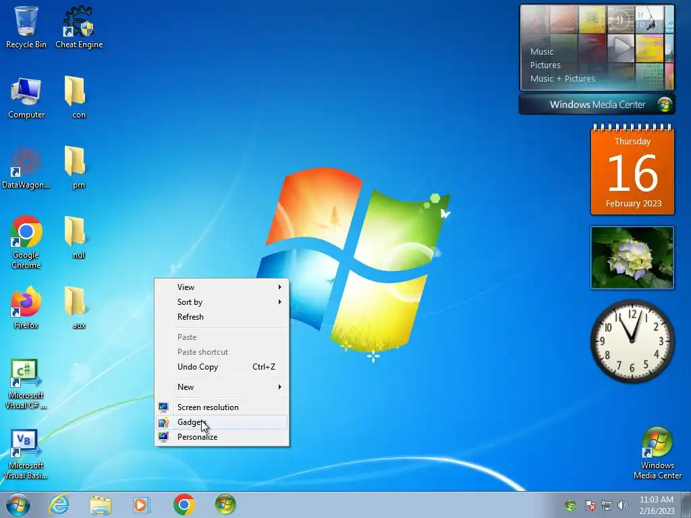
Task: Select the Microsoft Visual Basic shortcut
Action: [26, 454]
